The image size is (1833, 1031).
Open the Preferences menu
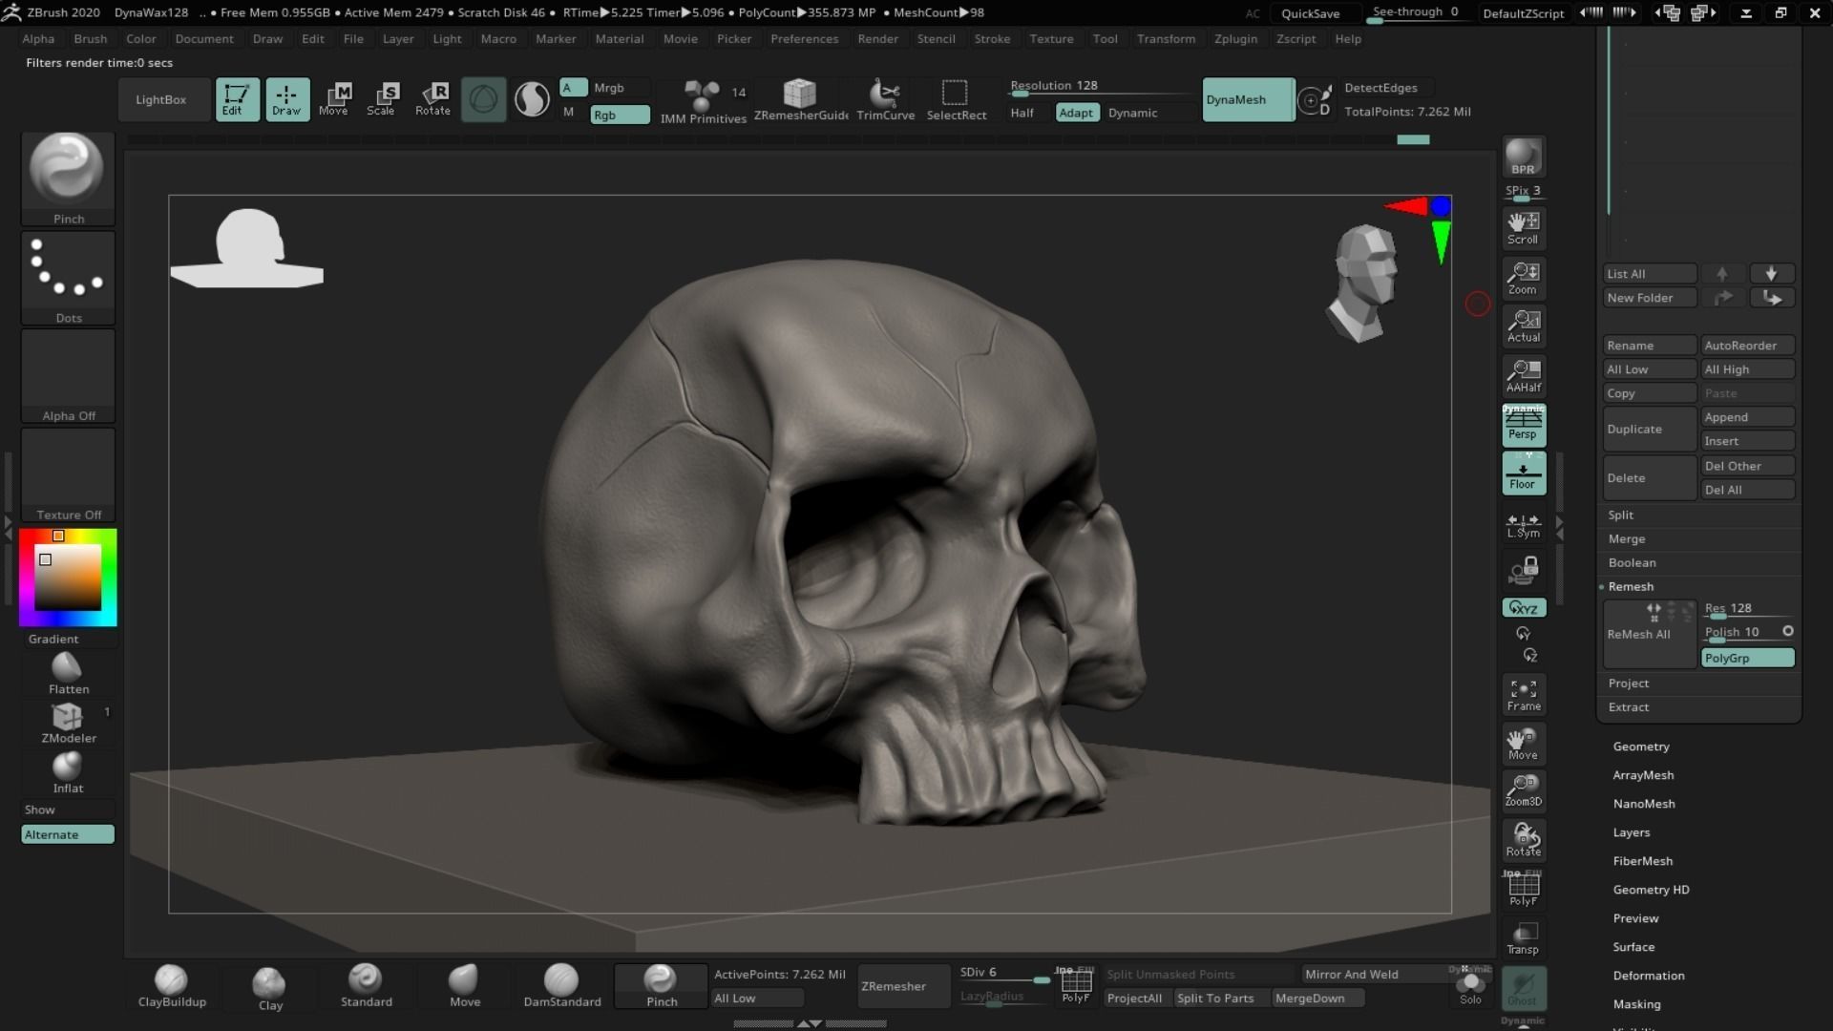805,39
